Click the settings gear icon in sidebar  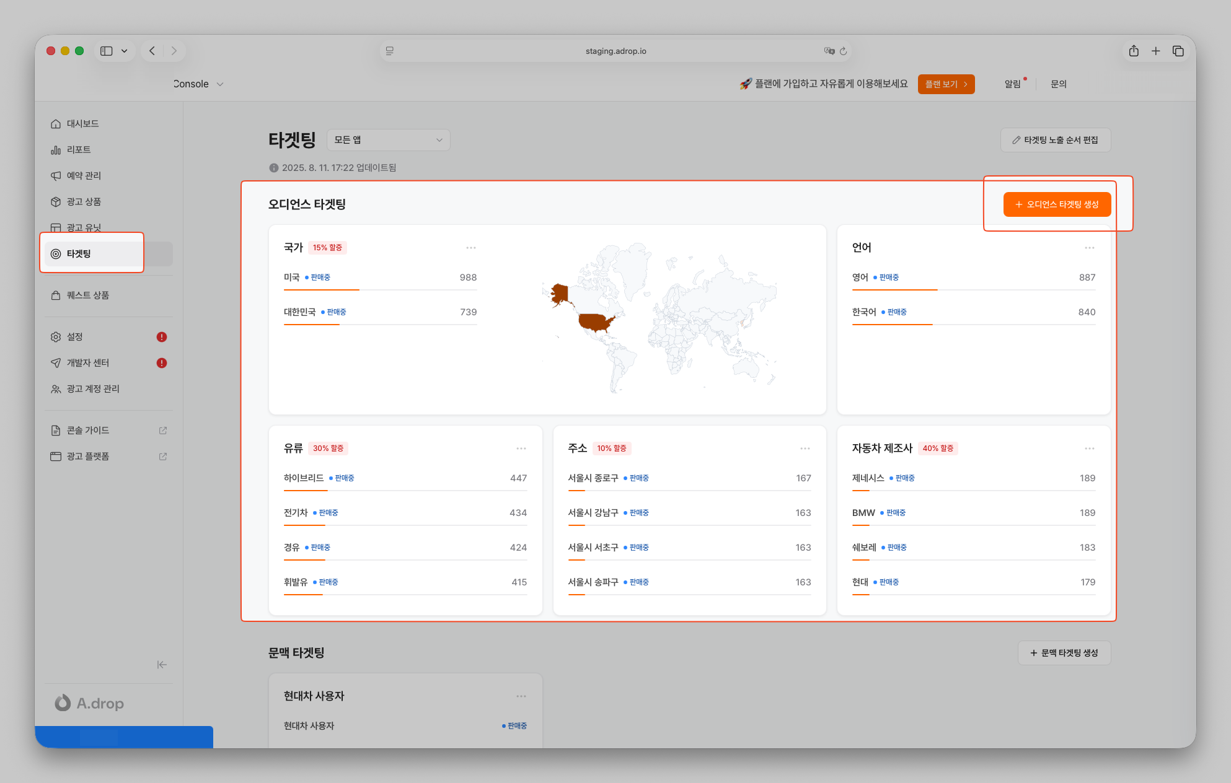tap(56, 337)
